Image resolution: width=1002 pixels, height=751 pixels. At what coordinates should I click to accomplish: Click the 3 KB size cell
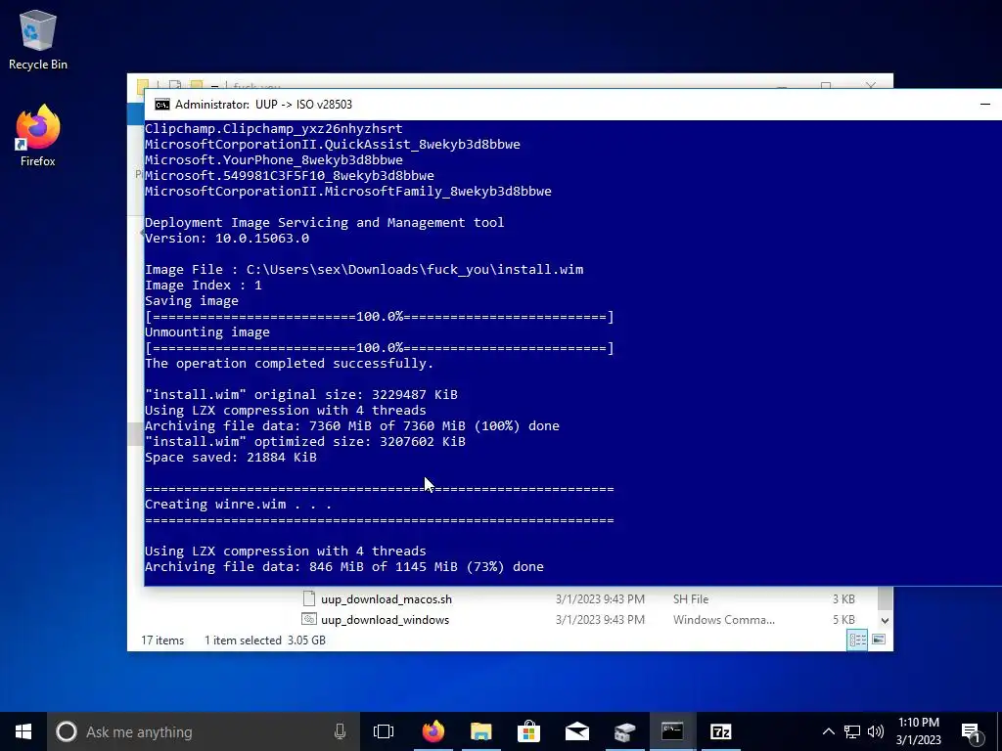[x=843, y=599]
